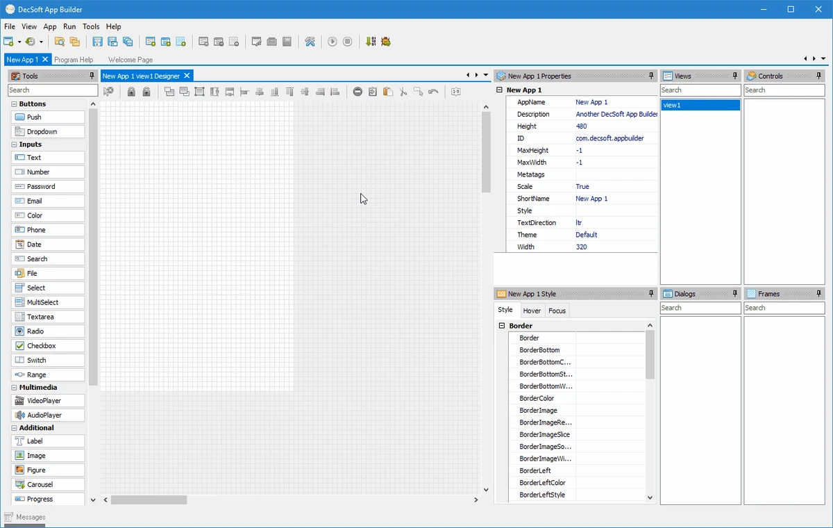Collapse the Inputs tool group
The height and width of the screenshot is (528, 833).
click(x=14, y=145)
